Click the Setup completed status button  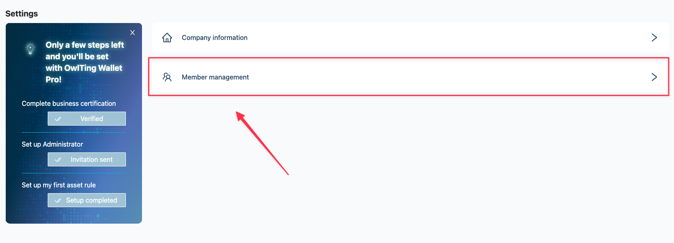[87, 200]
